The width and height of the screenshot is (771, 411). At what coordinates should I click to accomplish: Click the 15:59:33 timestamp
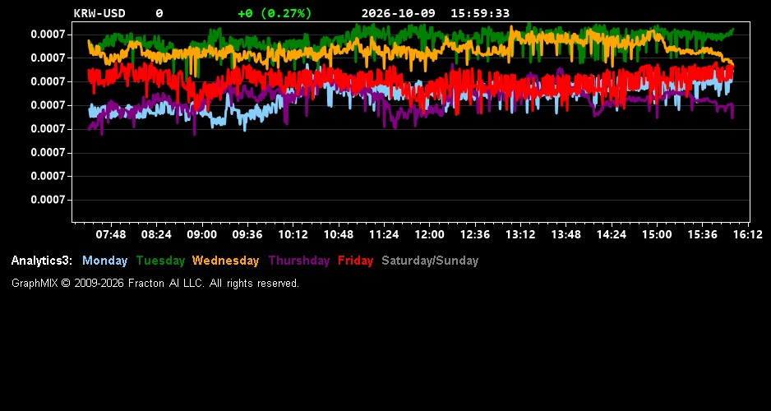pyautogui.click(x=480, y=13)
